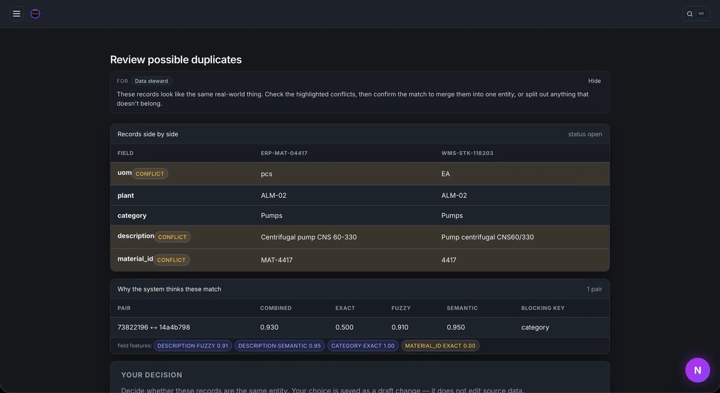
Task: Click the SEMANTIC column header
Action: coord(462,308)
